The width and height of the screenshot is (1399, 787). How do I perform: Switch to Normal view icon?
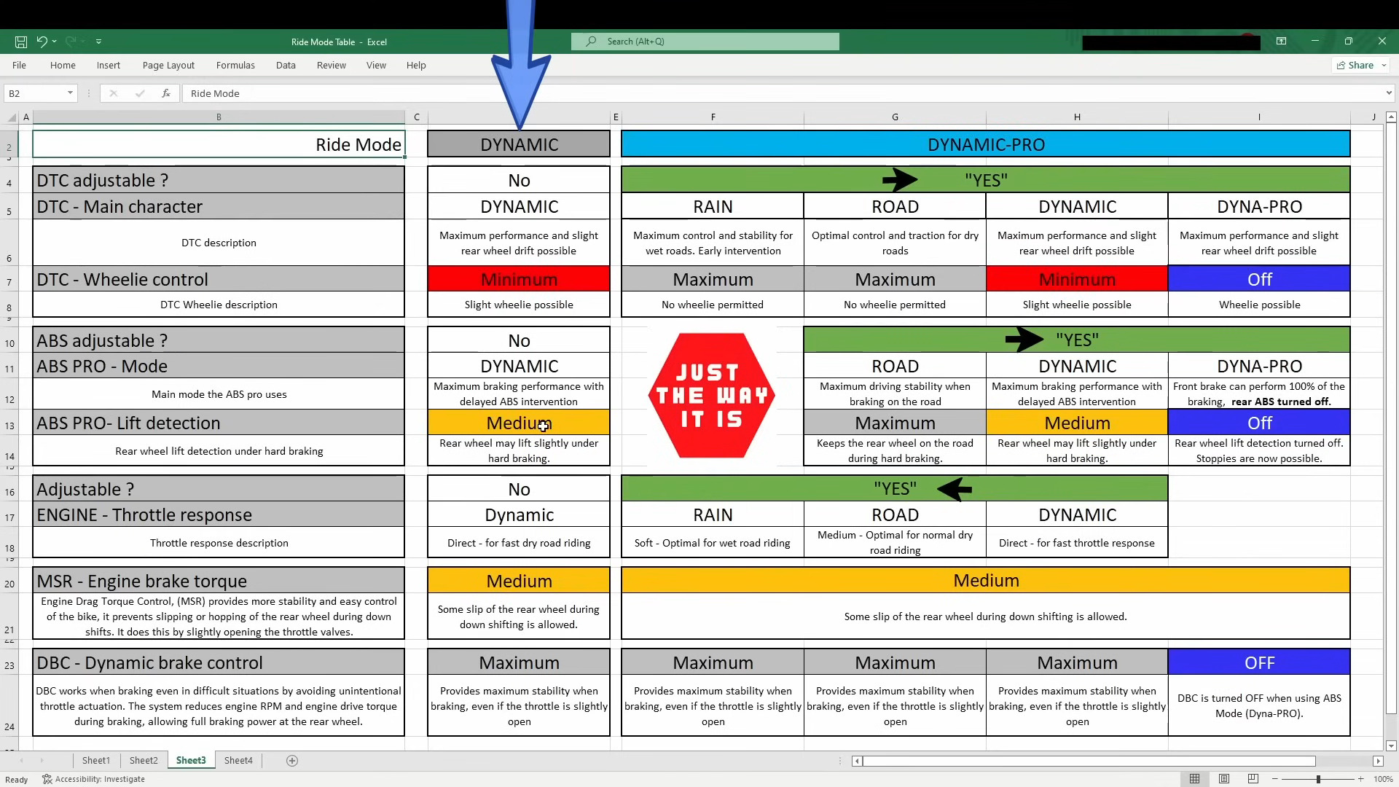[1195, 779]
